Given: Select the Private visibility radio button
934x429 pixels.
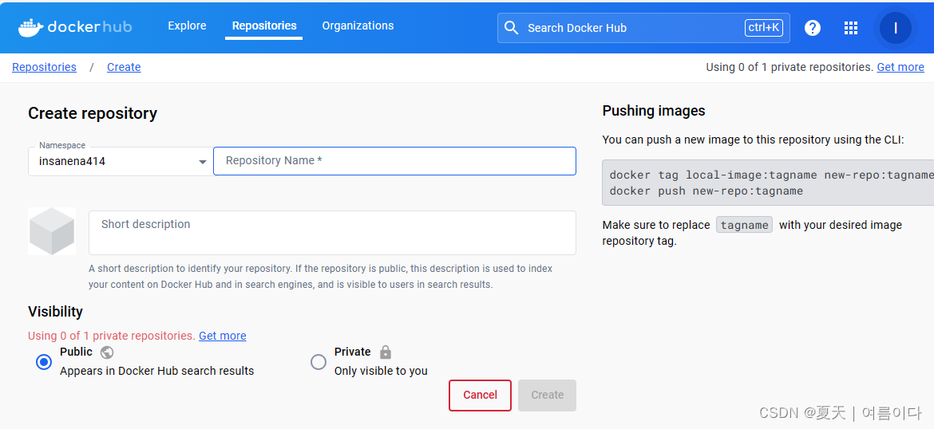Looking at the screenshot, I should pos(319,362).
